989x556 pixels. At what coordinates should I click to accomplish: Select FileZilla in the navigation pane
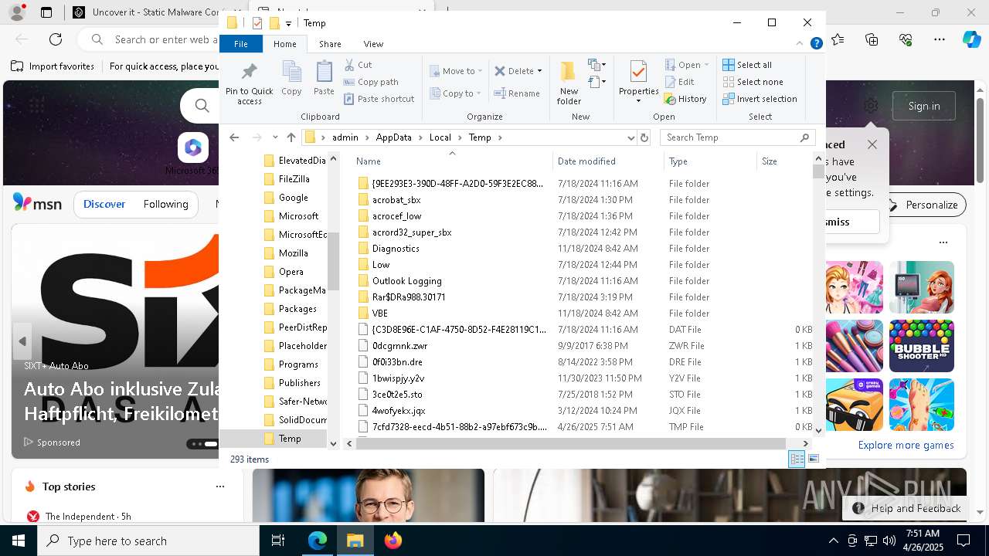294,179
